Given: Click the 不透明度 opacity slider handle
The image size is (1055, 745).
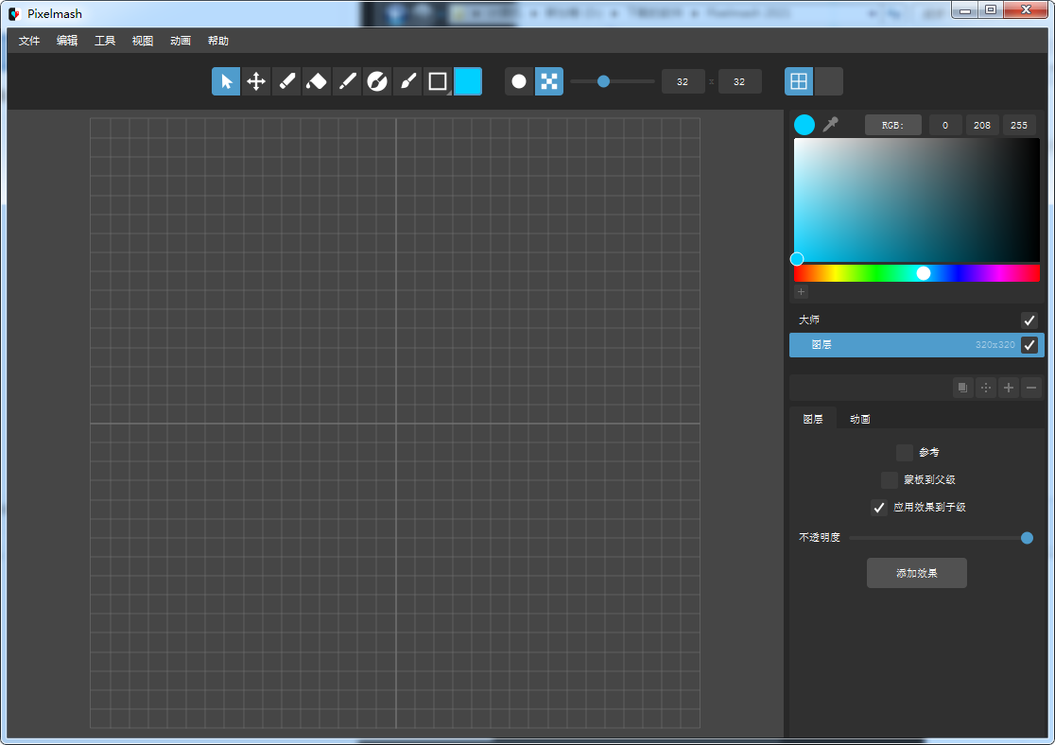Looking at the screenshot, I should click(1027, 538).
